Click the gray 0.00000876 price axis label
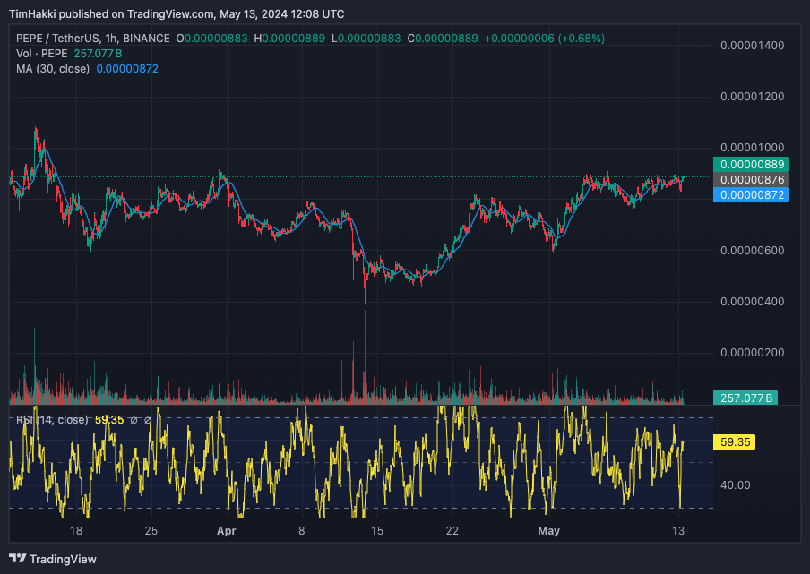The width and height of the screenshot is (810, 574). (x=750, y=180)
